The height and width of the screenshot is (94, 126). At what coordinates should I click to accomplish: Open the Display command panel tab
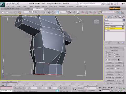pos(120,17)
